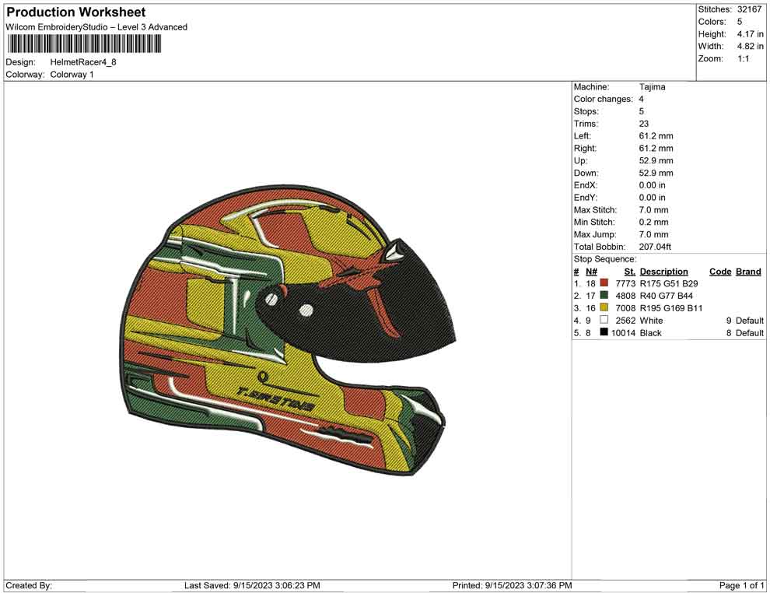Click the 'Created By:' footer label
Image resolution: width=770 pixels, height=593 pixels.
[x=29, y=585]
